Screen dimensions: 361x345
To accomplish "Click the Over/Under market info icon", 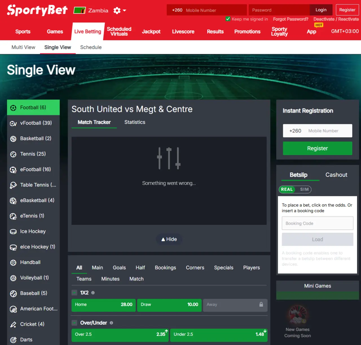I will (111, 323).
